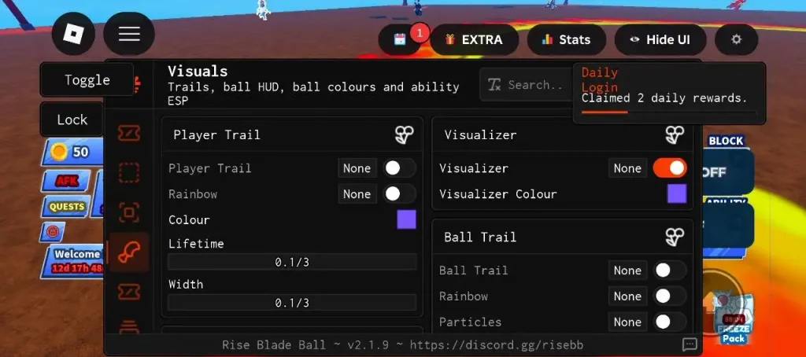The image size is (806, 357).
Task: Open the Freeze Pack offer icon
Action: pyautogui.click(x=734, y=319)
